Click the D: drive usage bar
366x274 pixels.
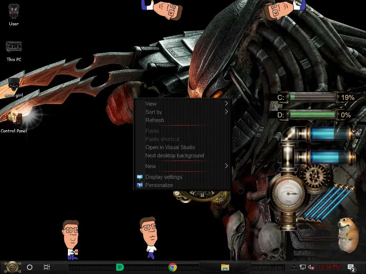tap(312, 115)
